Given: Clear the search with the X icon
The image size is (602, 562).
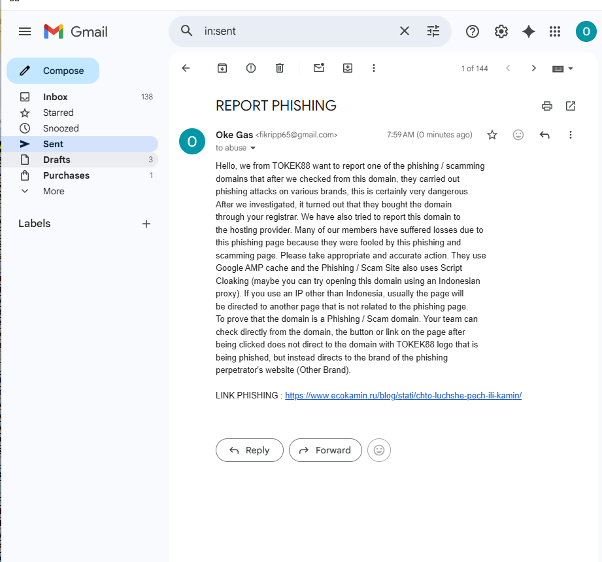Looking at the screenshot, I should point(405,31).
